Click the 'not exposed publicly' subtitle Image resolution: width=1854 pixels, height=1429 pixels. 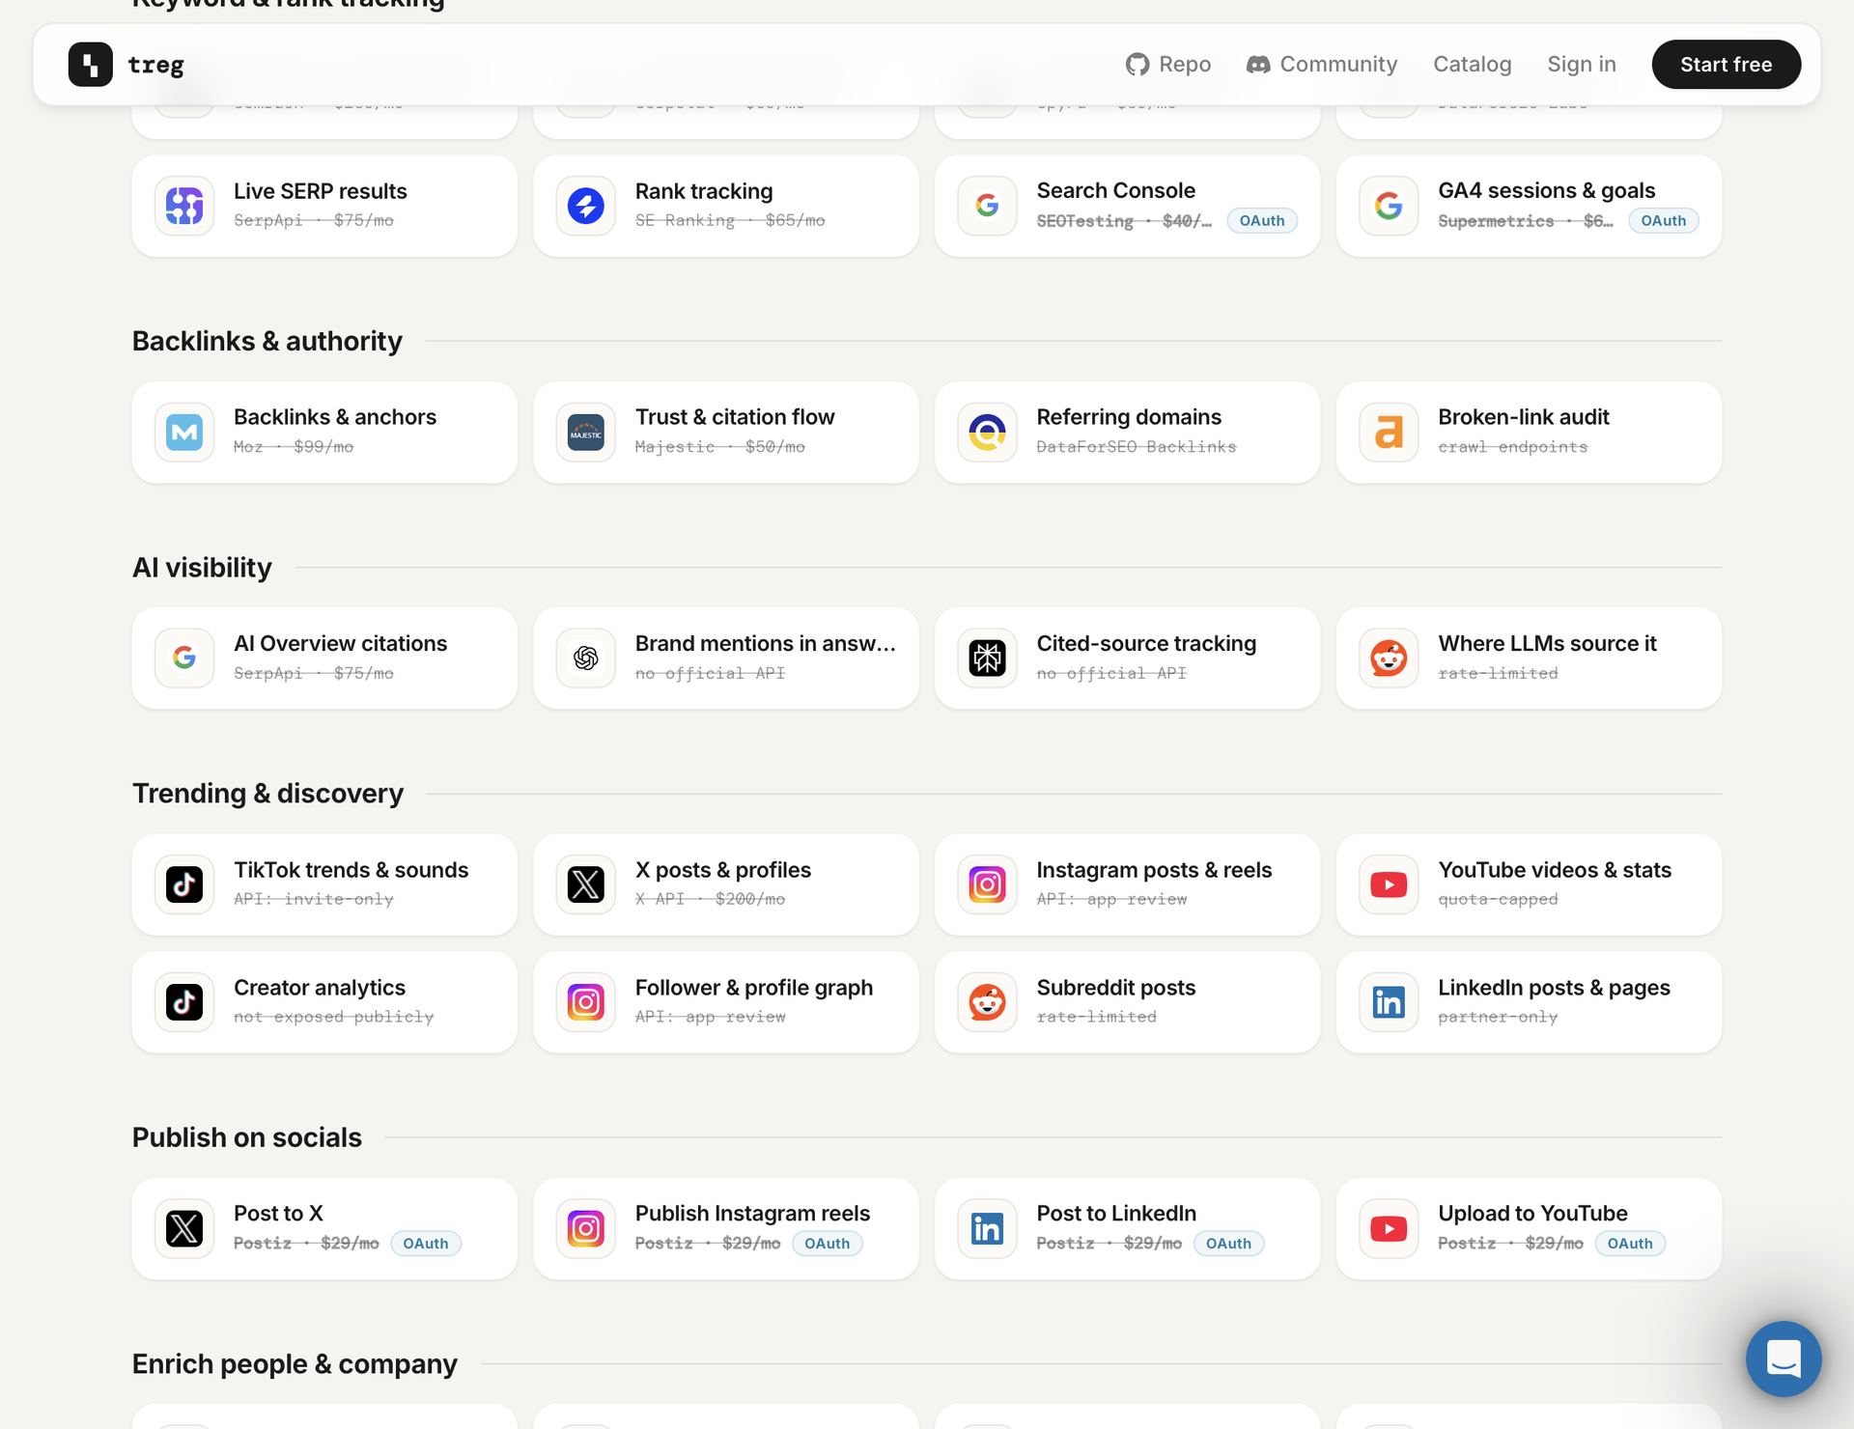point(334,1017)
